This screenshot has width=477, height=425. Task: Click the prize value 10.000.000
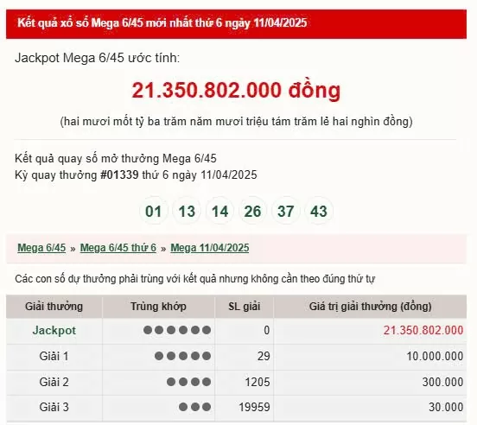(x=435, y=356)
